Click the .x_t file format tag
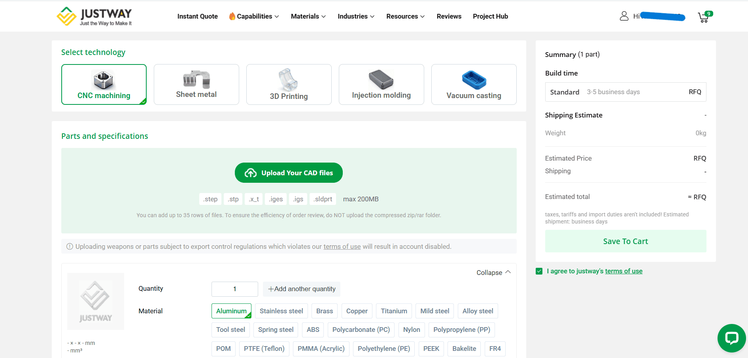Viewport: 748px width, 358px height. click(x=254, y=199)
